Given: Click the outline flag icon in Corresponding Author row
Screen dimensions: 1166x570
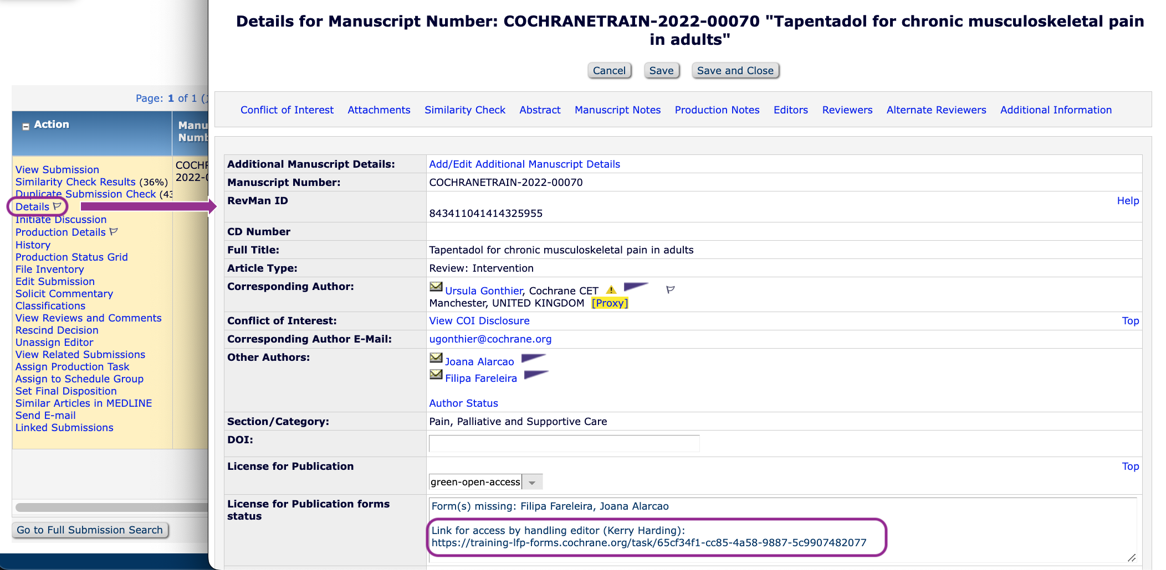Looking at the screenshot, I should tap(670, 289).
